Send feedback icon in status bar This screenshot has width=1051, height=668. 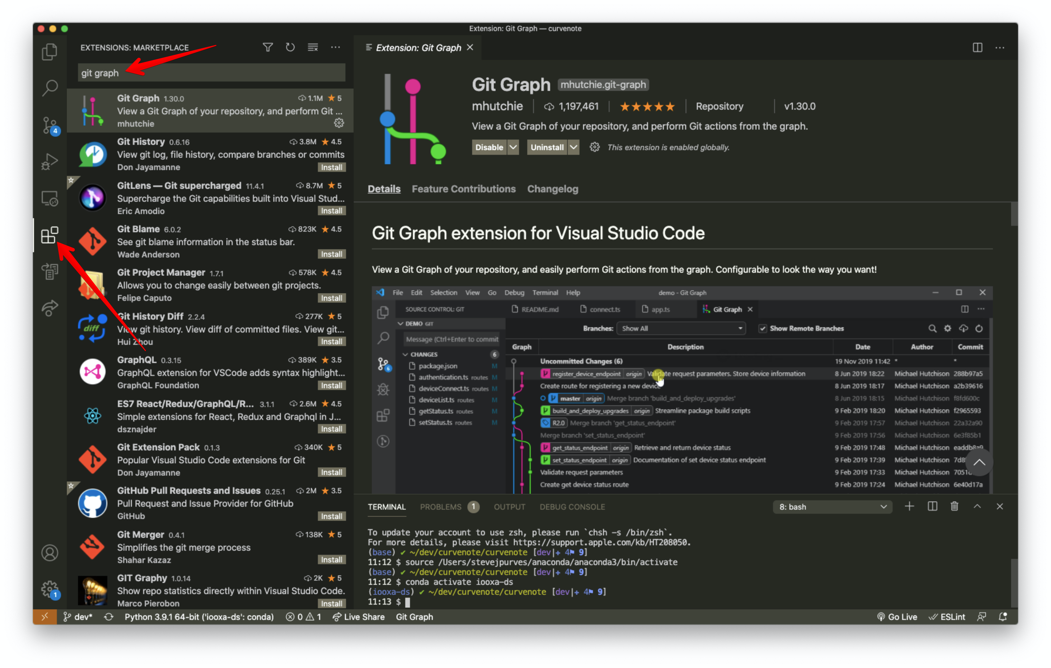click(x=982, y=616)
